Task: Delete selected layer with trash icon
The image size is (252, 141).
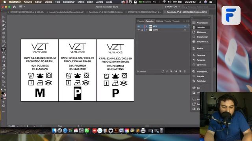Action: (185, 71)
